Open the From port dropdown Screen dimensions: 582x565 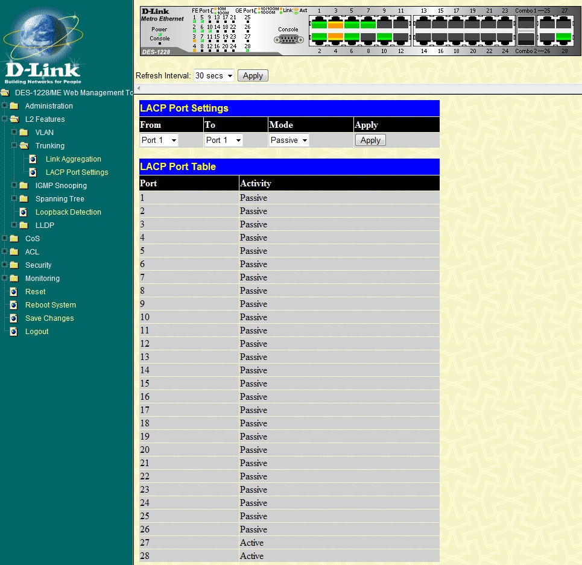tap(159, 140)
